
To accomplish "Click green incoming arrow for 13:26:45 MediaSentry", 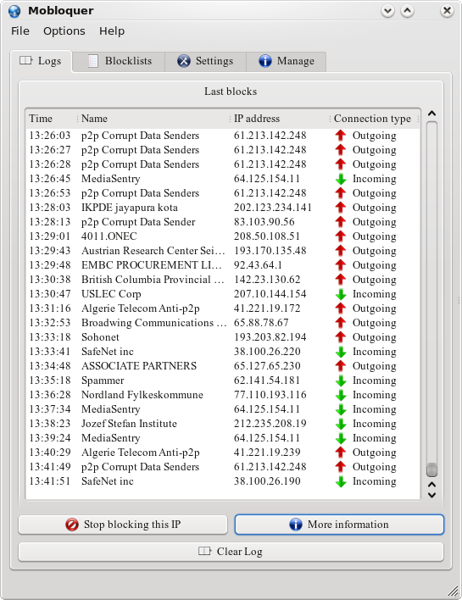I will pos(341,179).
